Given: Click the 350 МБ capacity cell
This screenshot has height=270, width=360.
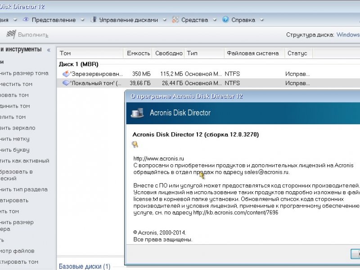Looking at the screenshot, I should click(x=141, y=74).
